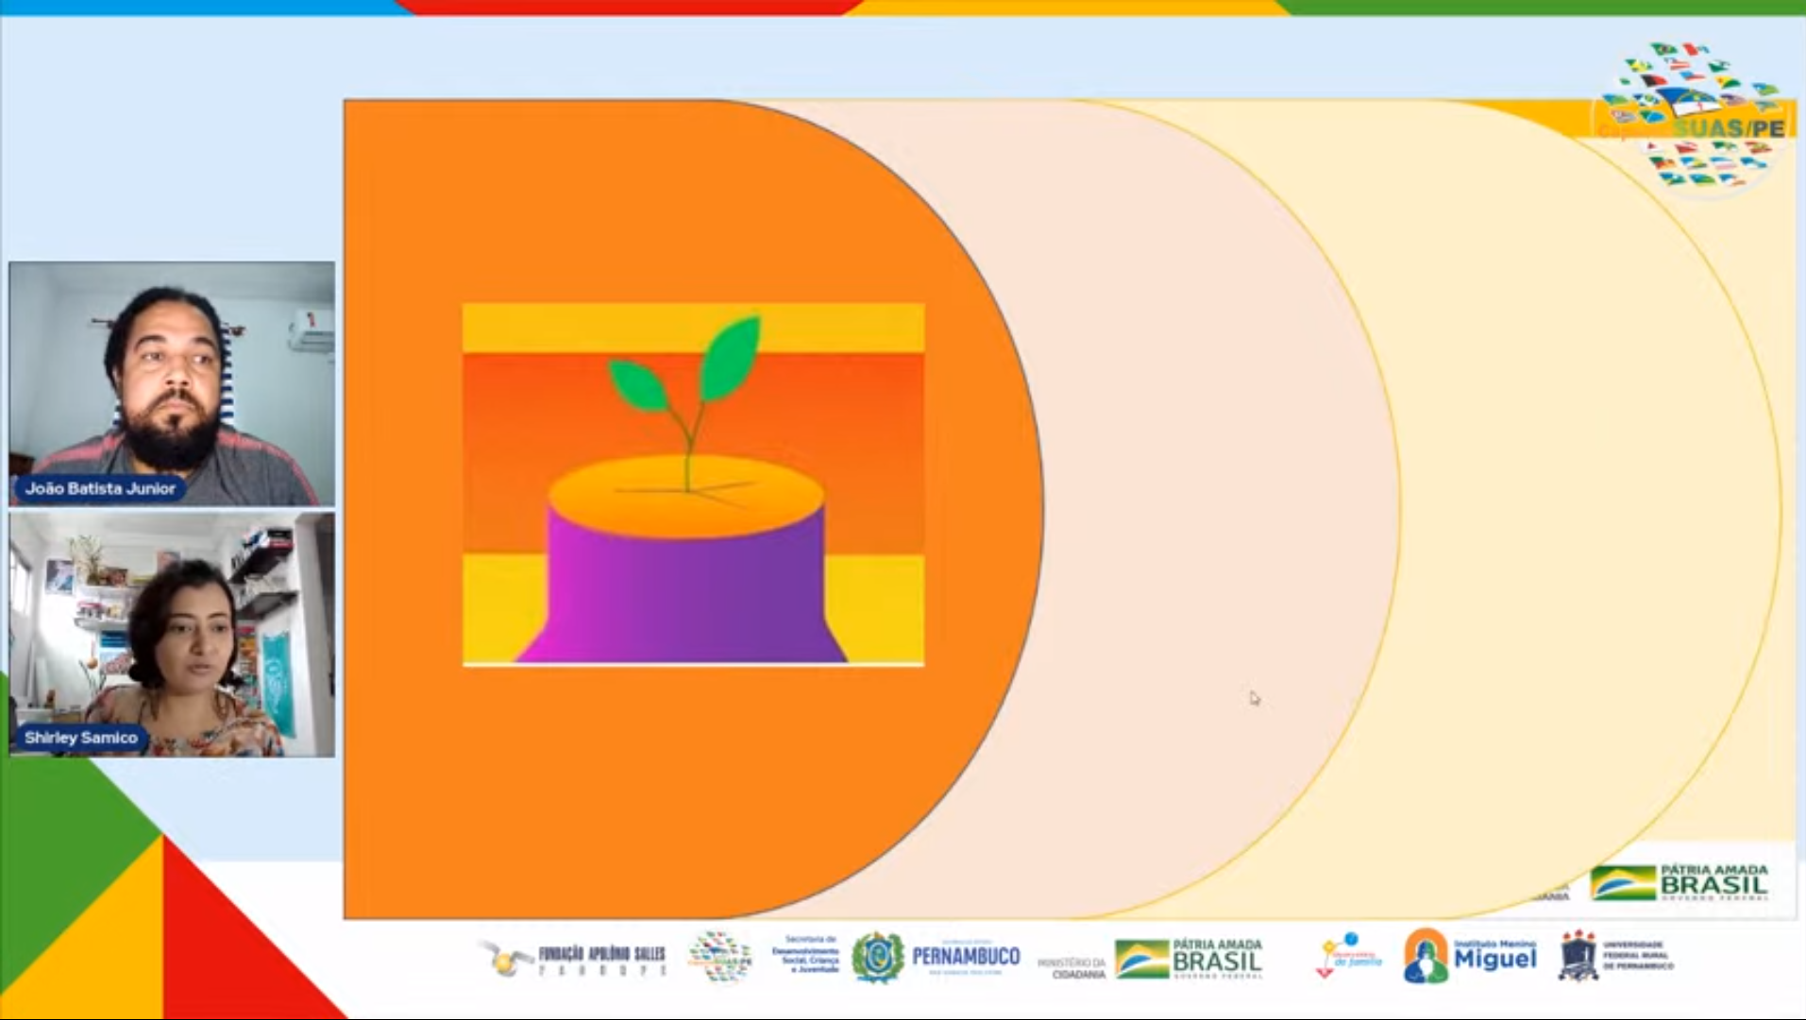Click the Secretaria de Desenvolvimento Social logo text
Viewport: 1806px width, 1020px height.
(x=805, y=955)
